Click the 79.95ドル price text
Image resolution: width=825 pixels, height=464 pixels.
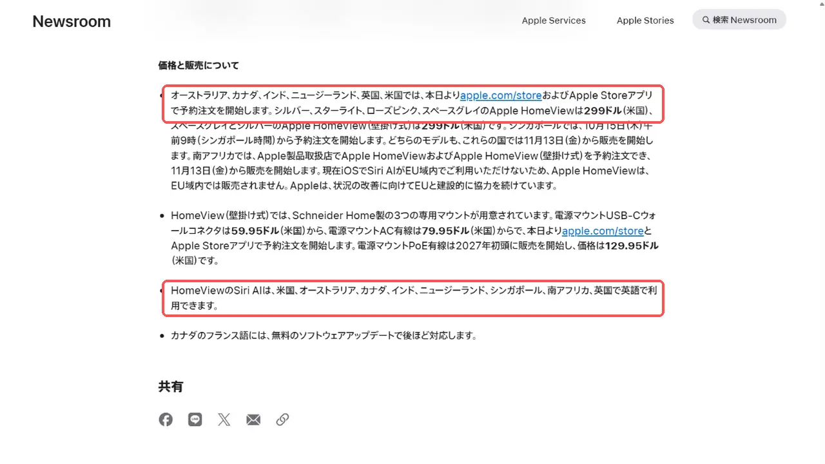[x=445, y=231]
